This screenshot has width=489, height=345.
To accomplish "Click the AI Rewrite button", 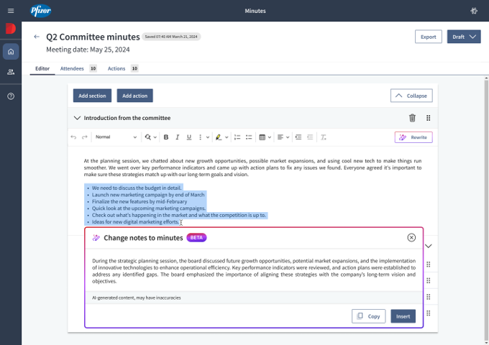I will click(413, 137).
